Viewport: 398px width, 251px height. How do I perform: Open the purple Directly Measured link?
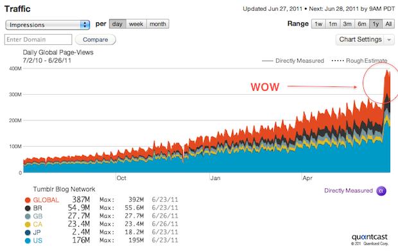[x=348, y=190]
